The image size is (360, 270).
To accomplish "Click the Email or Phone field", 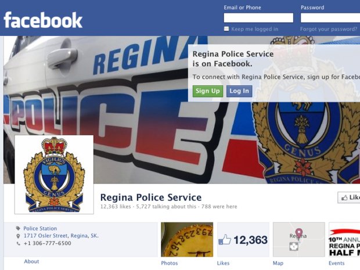I will pyautogui.click(x=258, y=18).
